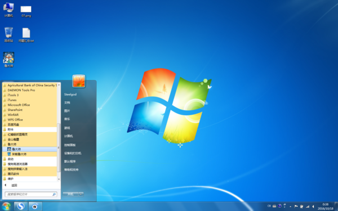Image resolution: width=338 pixels, height=211 pixels.
Task: Select the 07.png desktop file
Action: pos(26,11)
